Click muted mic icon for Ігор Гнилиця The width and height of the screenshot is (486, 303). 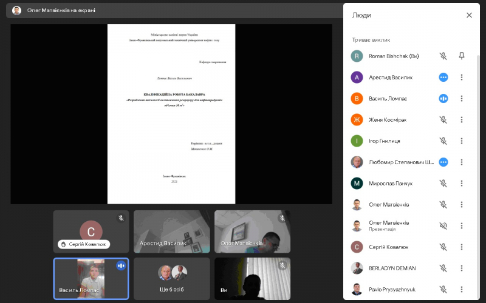pos(443,141)
